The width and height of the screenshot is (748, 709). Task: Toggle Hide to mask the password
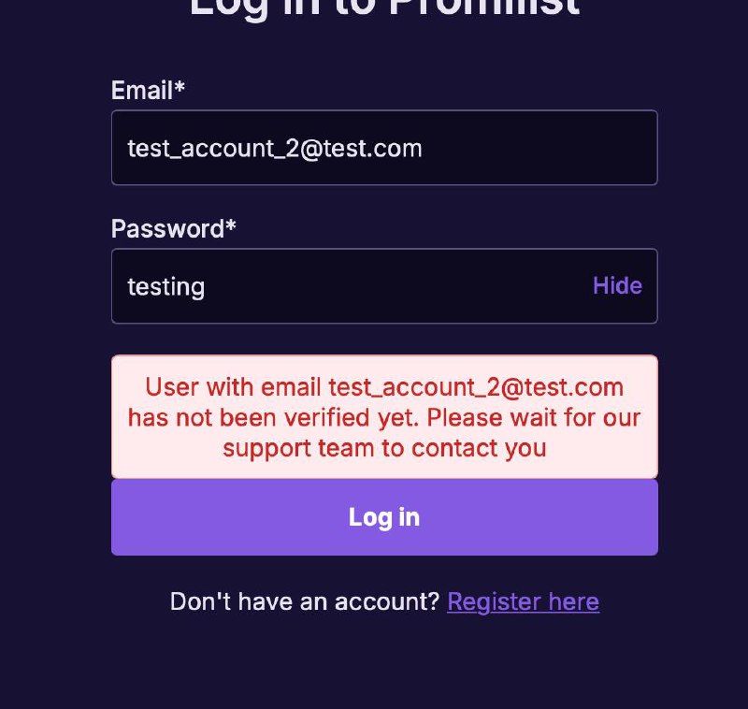617,286
